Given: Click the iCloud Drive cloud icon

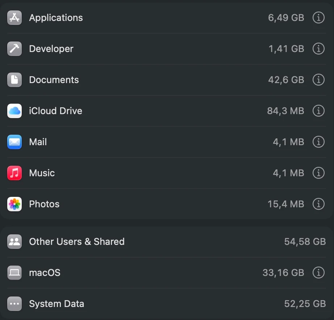Looking at the screenshot, I should 14,111.
